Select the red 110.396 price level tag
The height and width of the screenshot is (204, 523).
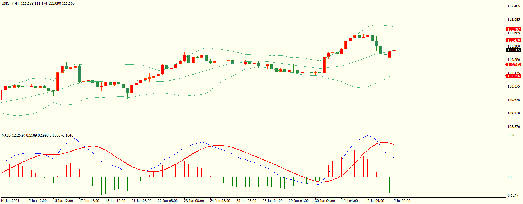coord(513,76)
